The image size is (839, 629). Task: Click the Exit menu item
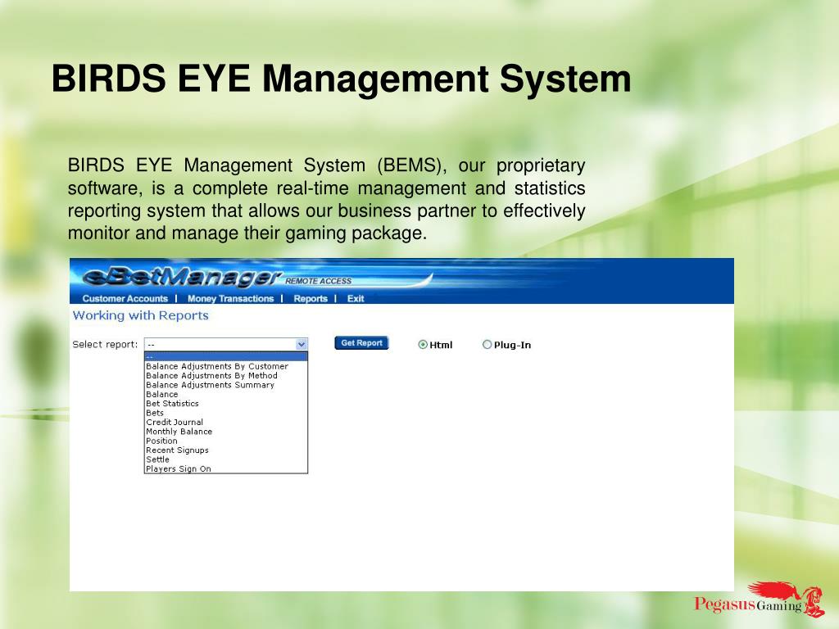[x=356, y=298]
